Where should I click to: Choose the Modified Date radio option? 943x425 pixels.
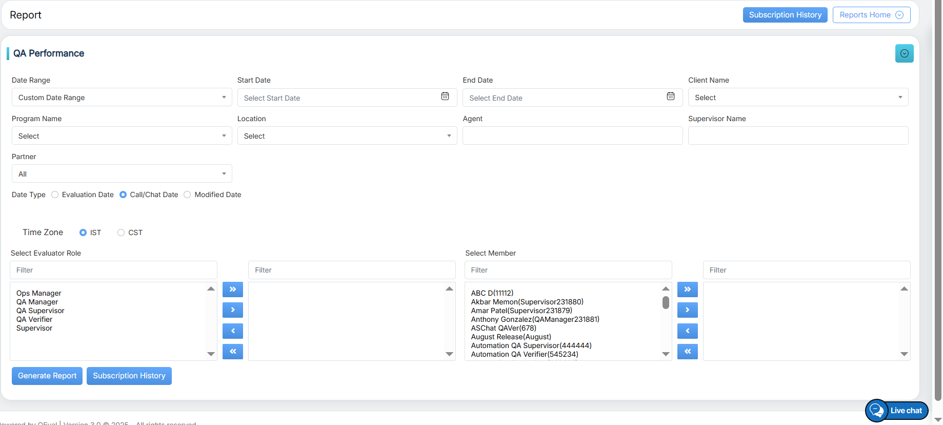pyautogui.click(x=187, y=195)
